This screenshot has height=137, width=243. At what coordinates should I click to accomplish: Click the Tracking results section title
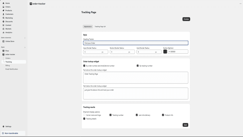[x=89, y=107]
